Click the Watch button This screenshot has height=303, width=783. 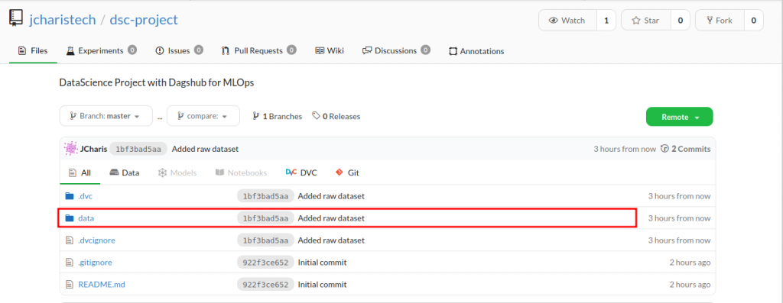(567, 21)
